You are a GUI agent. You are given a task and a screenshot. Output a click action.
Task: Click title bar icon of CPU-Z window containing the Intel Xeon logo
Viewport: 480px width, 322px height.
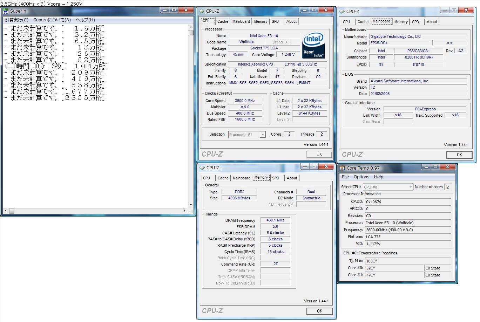[x=202, y=11]
